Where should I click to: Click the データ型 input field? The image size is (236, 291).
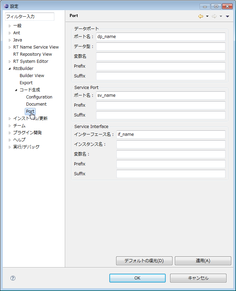[x=161, y=47]
